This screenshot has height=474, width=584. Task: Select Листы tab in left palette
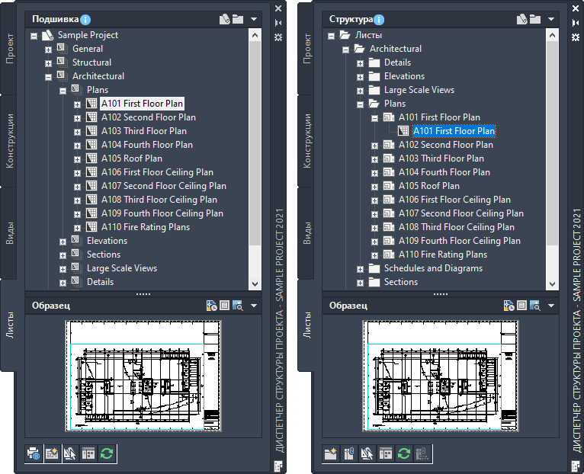tap(10, 325)
